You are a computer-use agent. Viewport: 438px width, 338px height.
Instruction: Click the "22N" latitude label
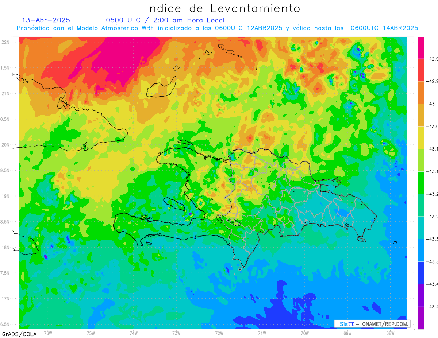point(6,42)
